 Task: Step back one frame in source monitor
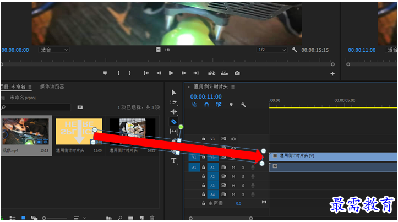click(159, 73)
